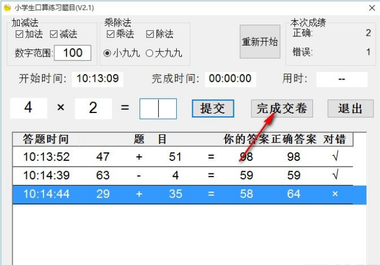
Task: Select the highlighted row 10:14:44
Action: point(189,194)
